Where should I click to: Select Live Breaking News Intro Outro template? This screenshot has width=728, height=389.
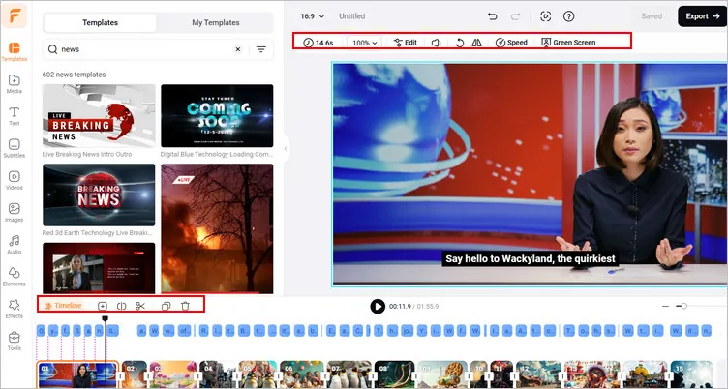99,115
